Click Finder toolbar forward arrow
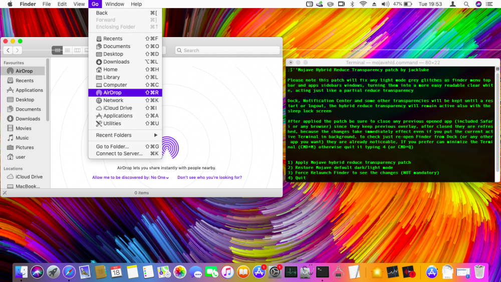The image size is (501, 282). [18, 50]
